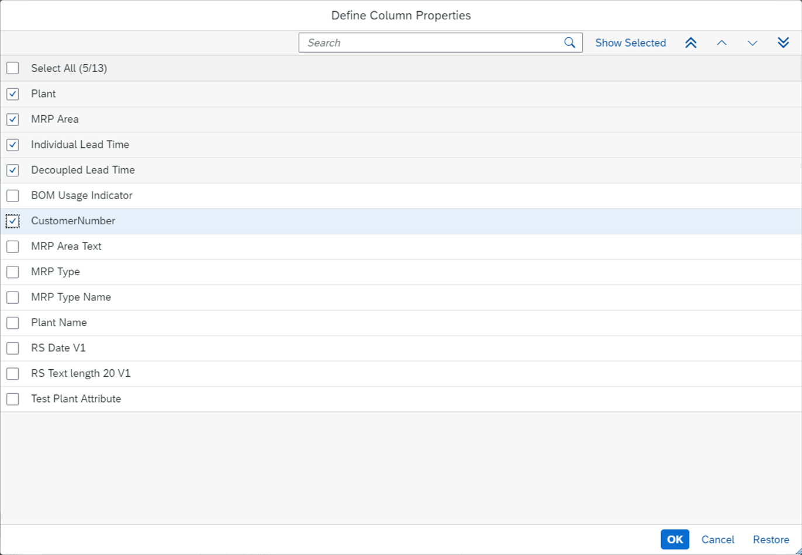The height and width of the screenshot is (555, 802).
Task: Check the Test Plant Attribute checkbox
Action: click(x=12, y=398)
